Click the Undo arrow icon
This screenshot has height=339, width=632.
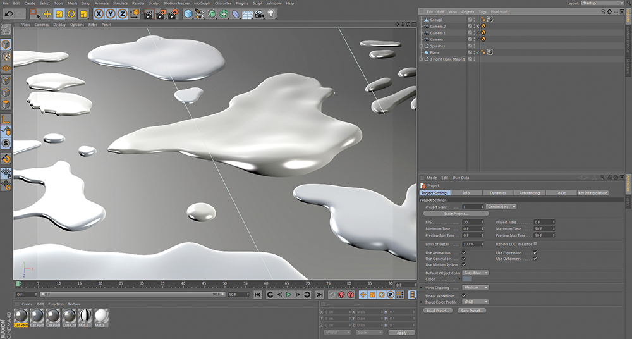click(x=8, y=14)
